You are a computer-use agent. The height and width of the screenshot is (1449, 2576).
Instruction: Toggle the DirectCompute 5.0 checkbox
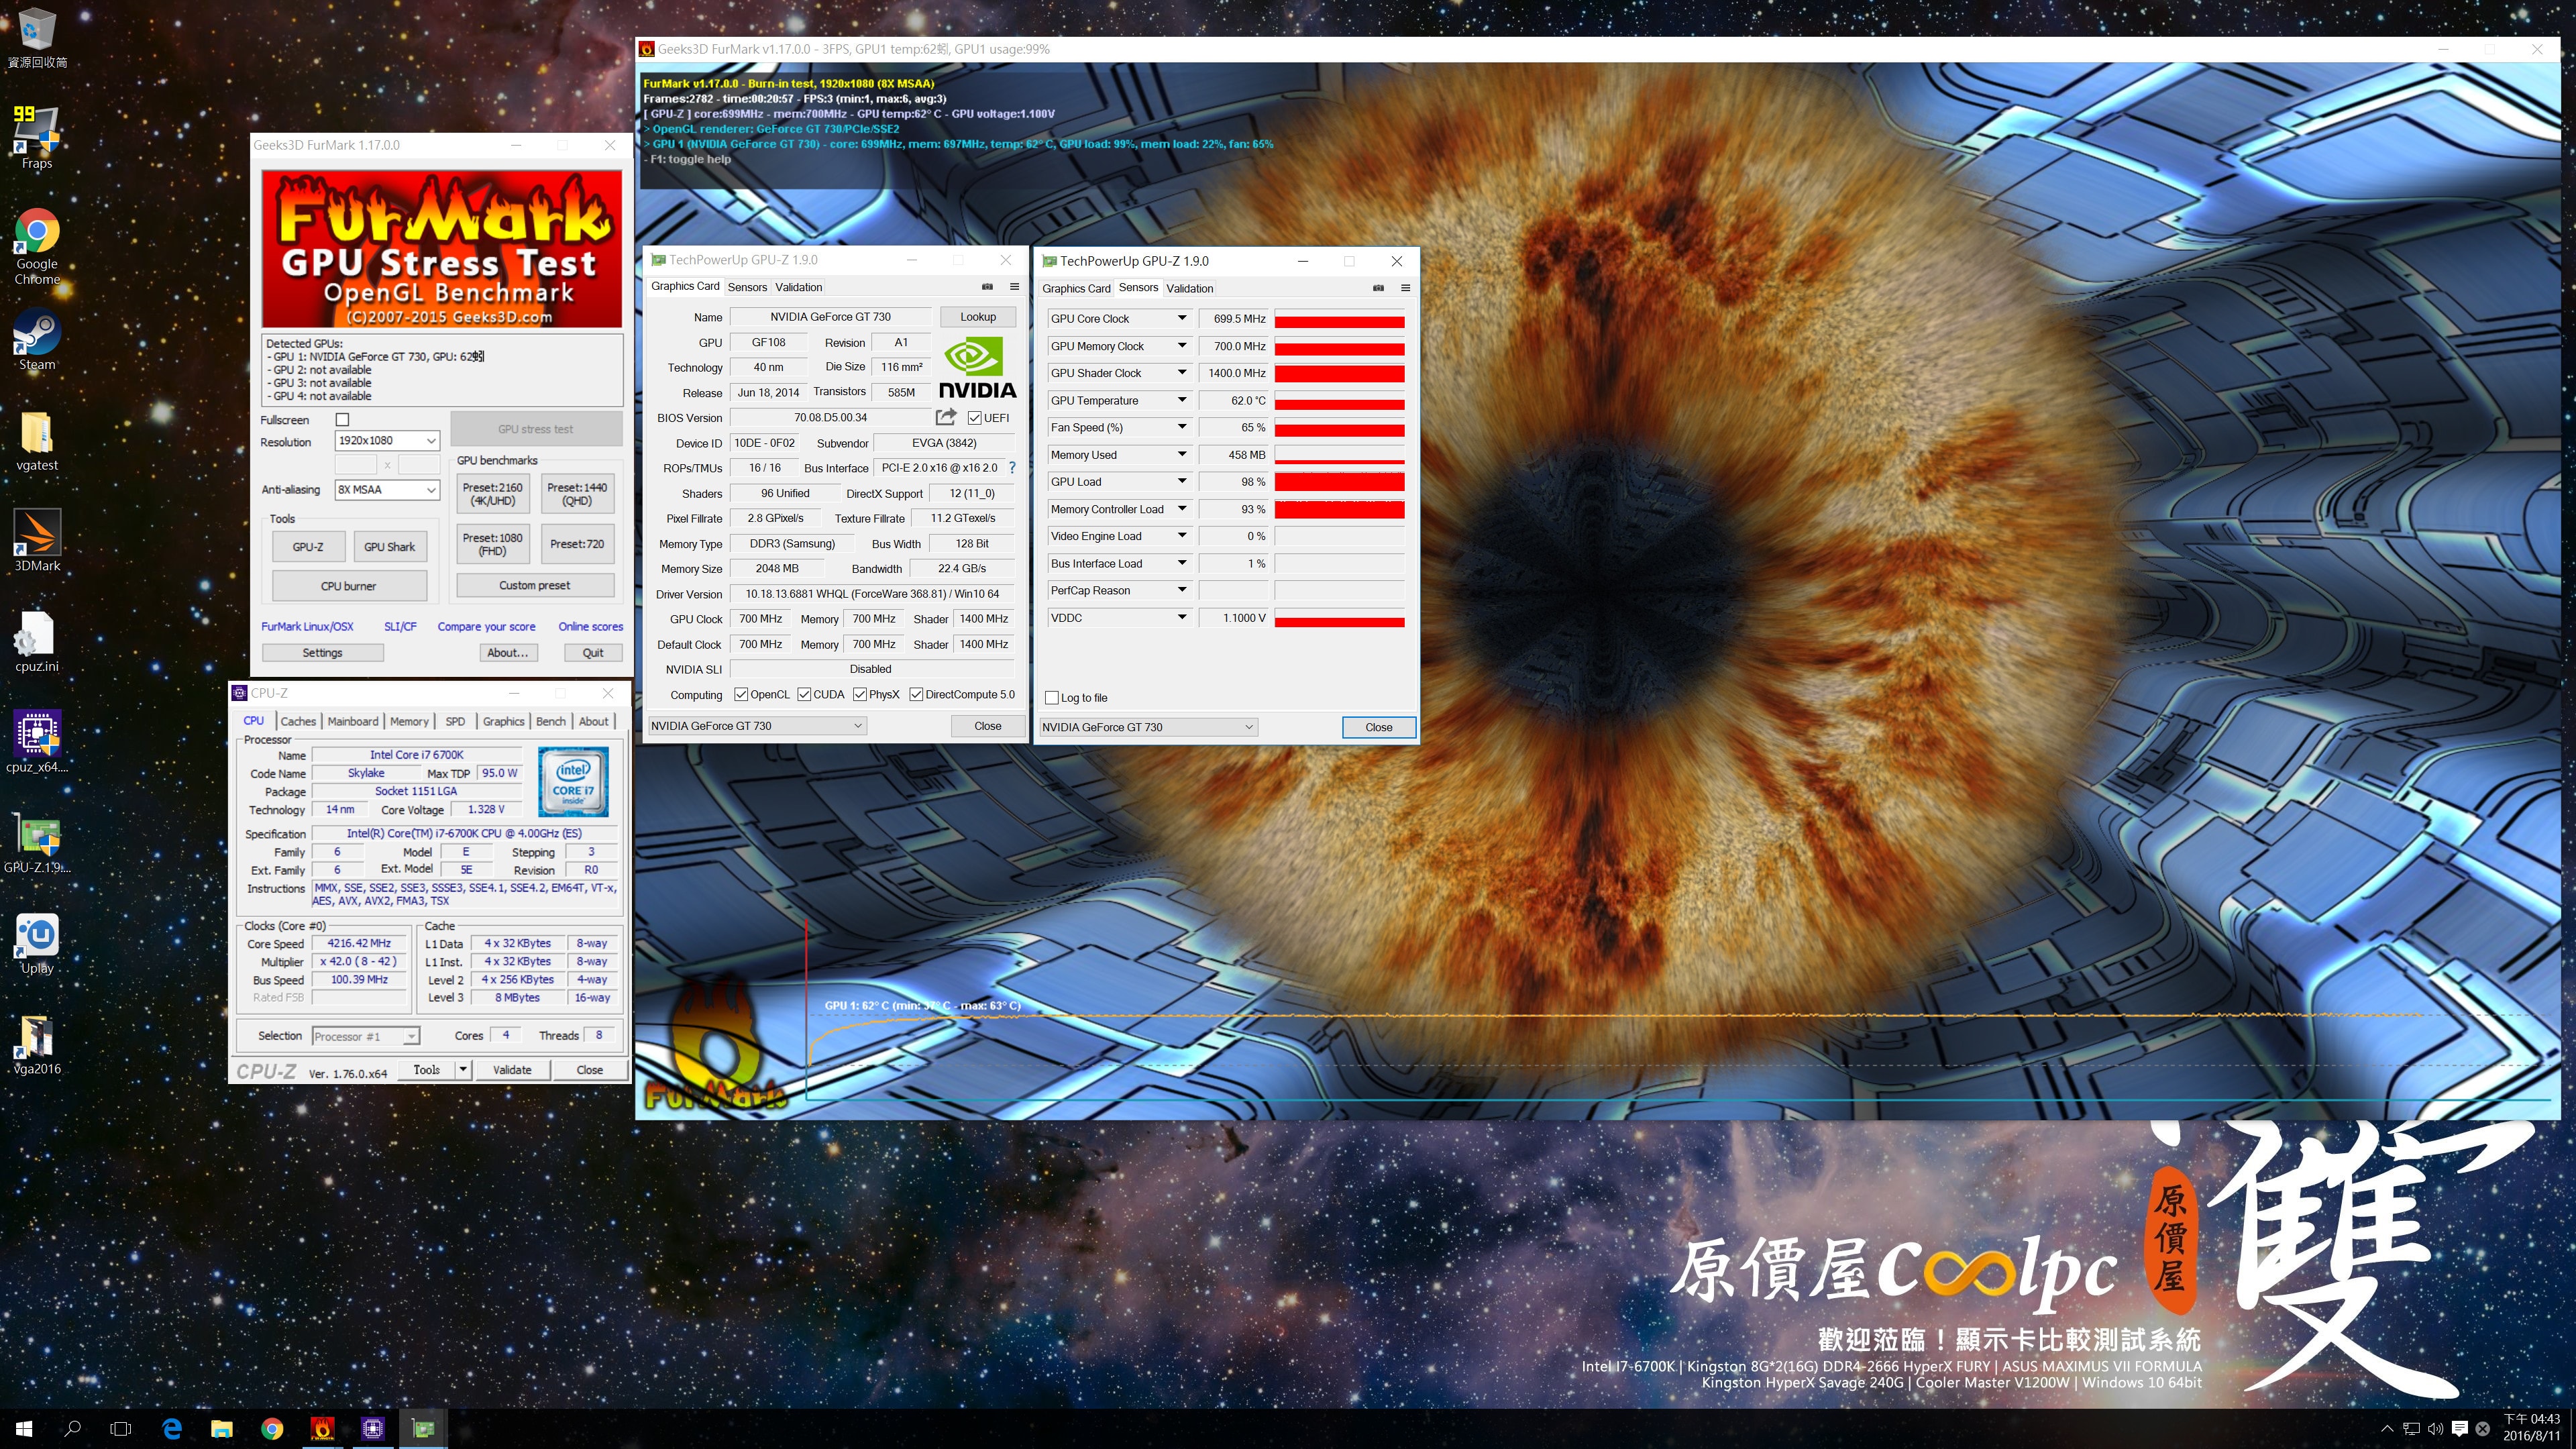pyautogui.click(x=916, y=694)
